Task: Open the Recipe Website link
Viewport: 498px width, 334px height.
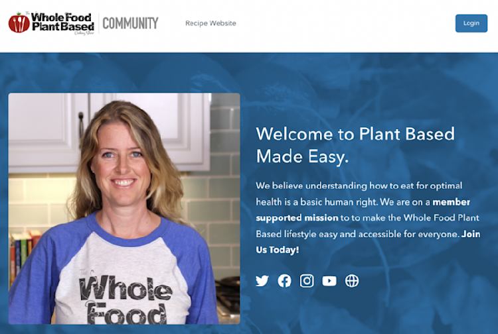Action: click(210, 23)
